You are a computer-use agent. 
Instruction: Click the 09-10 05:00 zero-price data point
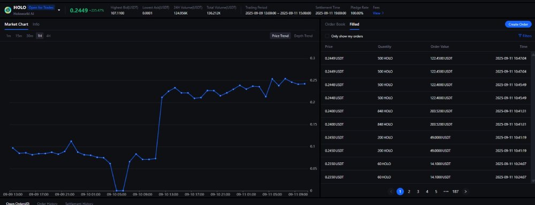click(x=117, y=191)
